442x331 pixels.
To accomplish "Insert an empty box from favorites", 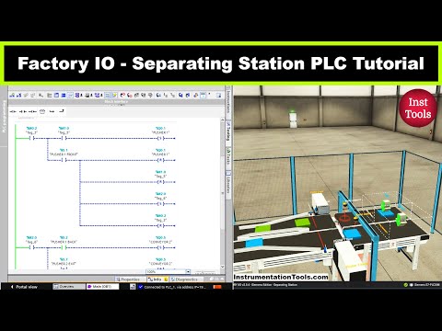I will 42,111.
